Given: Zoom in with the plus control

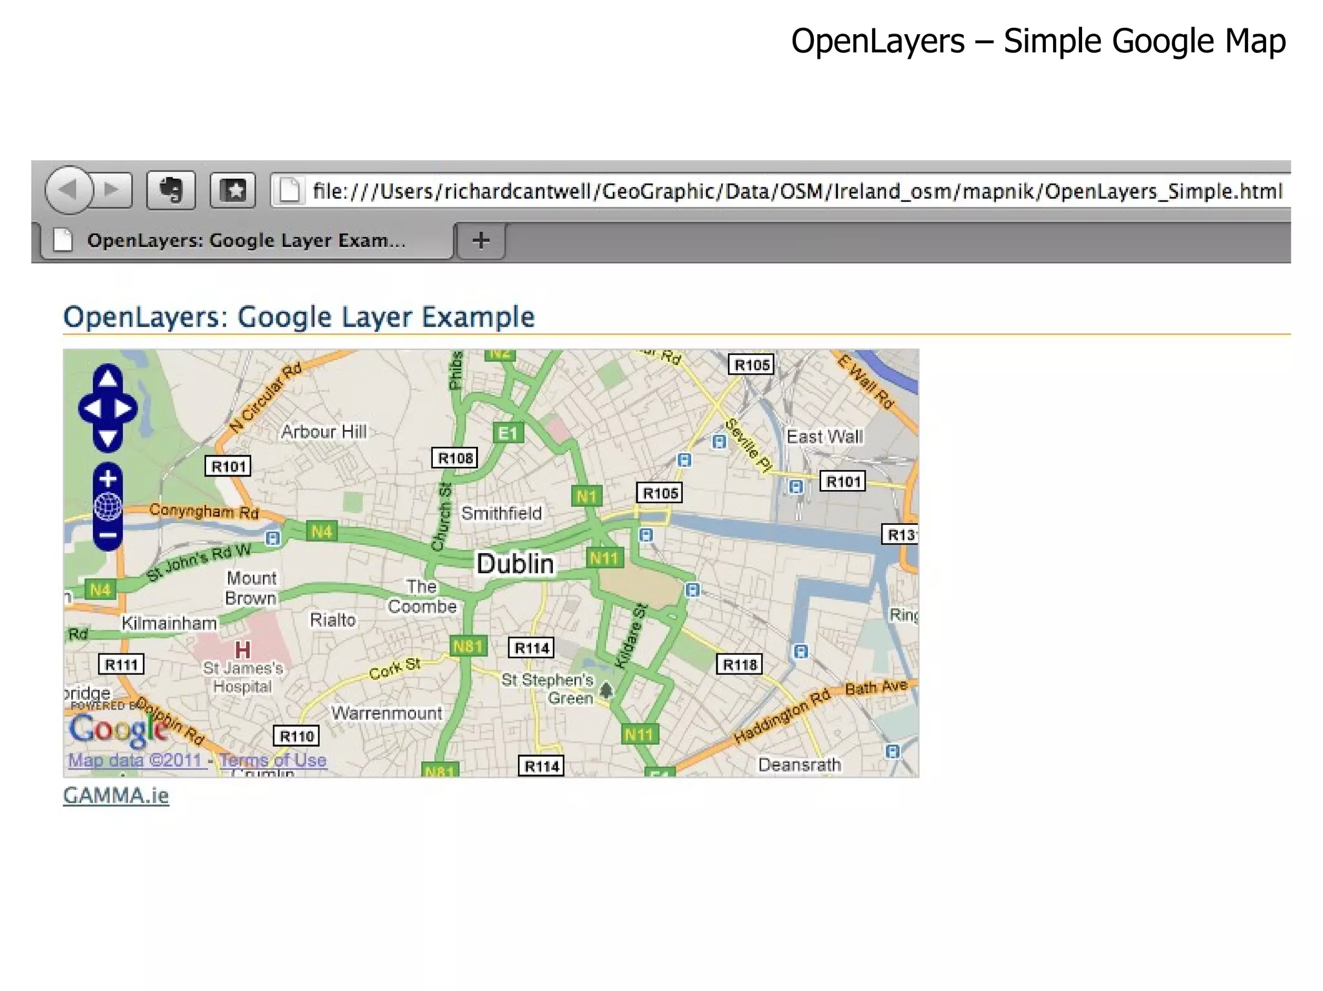Looking at the screenshot, I should 108,479.
